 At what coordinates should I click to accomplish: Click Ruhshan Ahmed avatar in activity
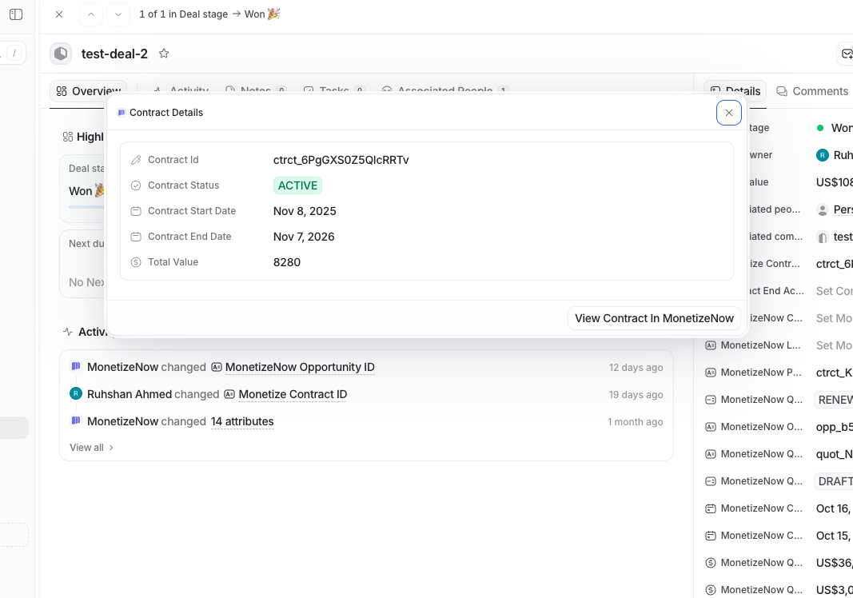point(76,393)
